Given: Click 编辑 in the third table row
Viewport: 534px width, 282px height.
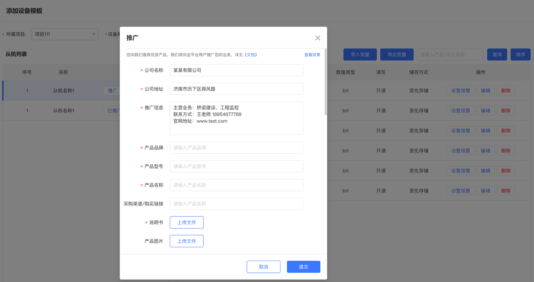Looking at the screenshot, I should click(486, 130).
